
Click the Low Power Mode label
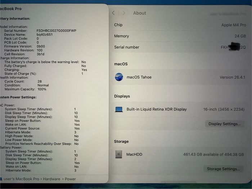click(x=19, y=140)
